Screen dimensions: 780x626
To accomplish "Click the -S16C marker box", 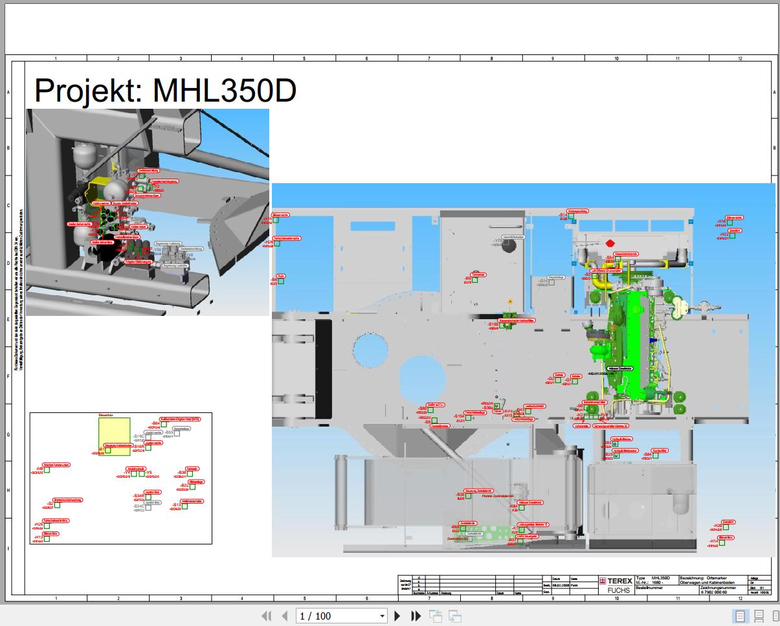I will [148, 437].
